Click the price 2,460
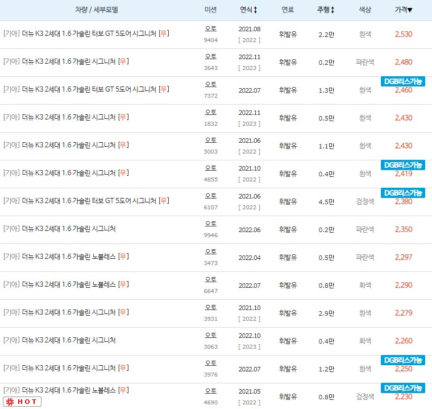 coord(404,90)
